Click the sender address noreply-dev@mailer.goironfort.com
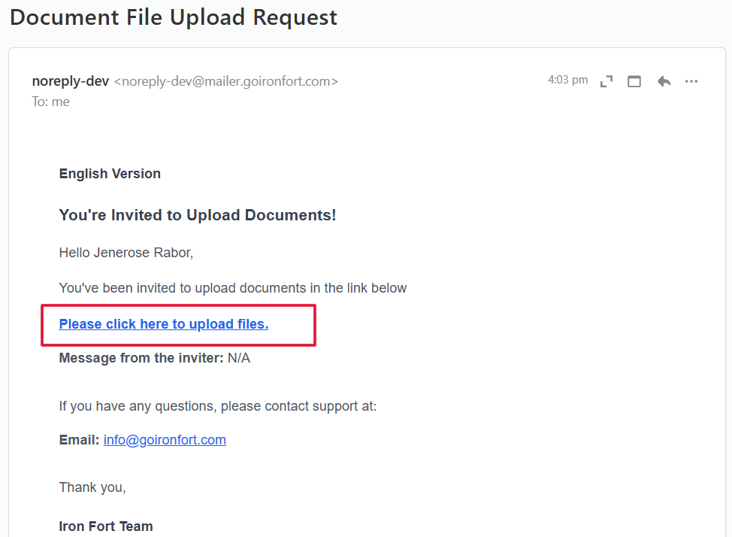This screenshot has height=537, width=732. click(x=225, y=81)
